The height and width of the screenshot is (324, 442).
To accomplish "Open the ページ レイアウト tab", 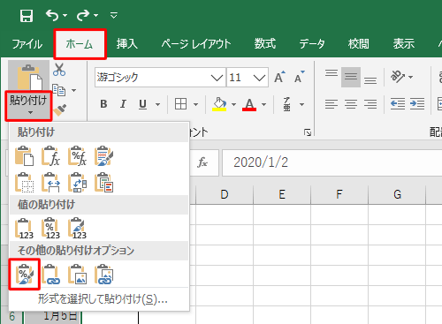I will point(196,44).
